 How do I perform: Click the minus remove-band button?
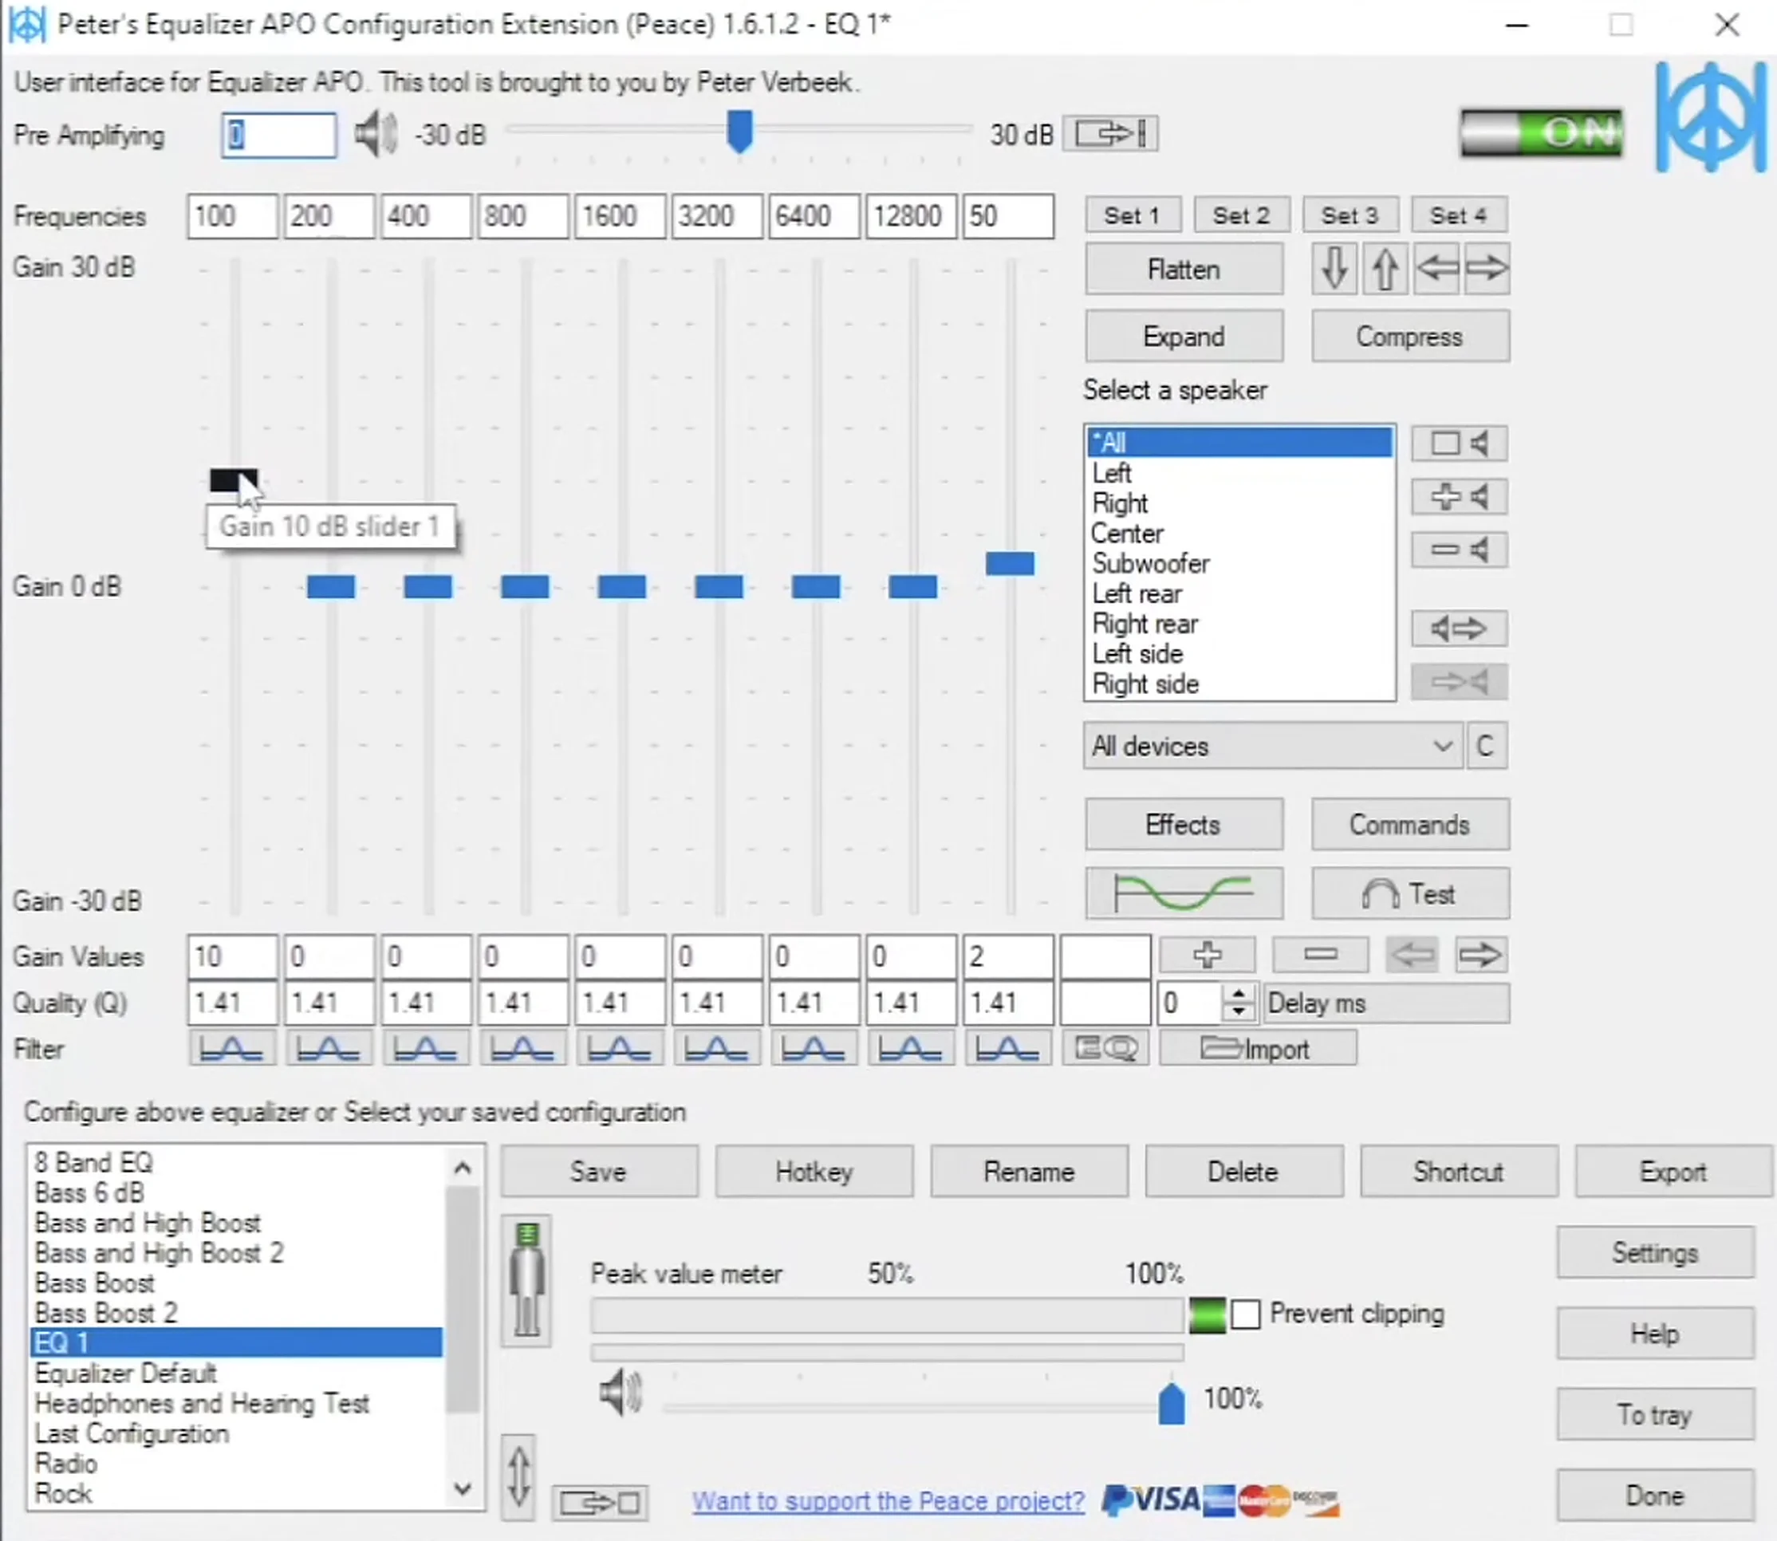point(1321,955)
